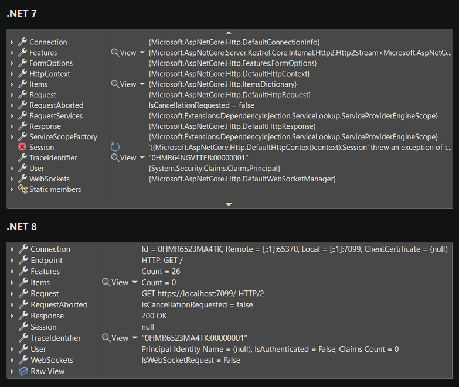Click View text in .NET 8 Items row

(120, 283)
